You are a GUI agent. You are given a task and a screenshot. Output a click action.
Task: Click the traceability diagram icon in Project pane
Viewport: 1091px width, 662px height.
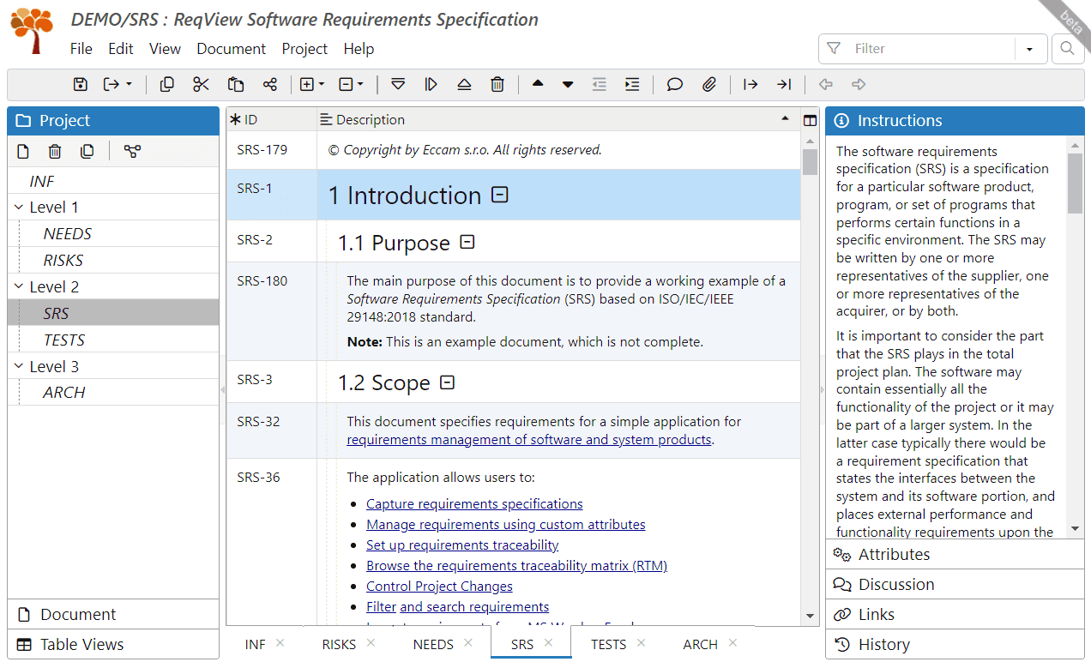click(132, 152)
